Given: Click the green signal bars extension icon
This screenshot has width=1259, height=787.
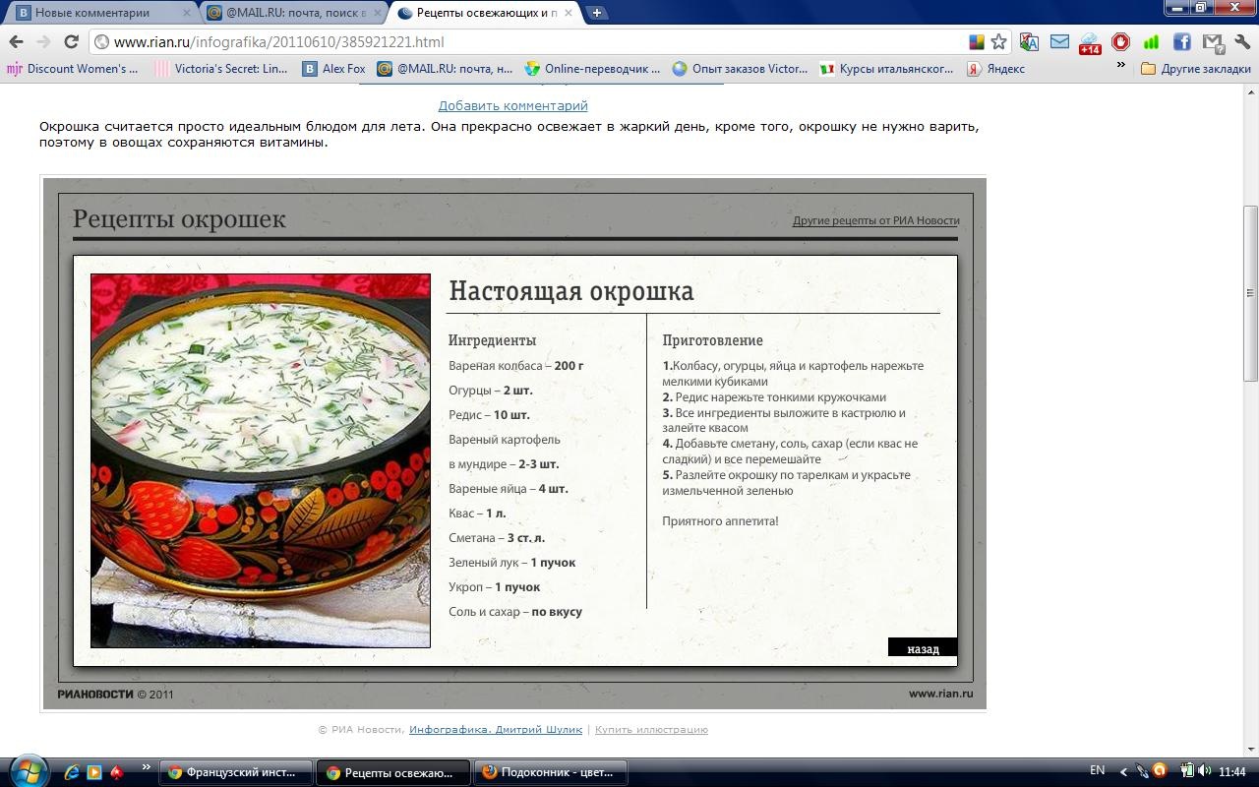Looking at the screenshot, I should [1151, 42].
